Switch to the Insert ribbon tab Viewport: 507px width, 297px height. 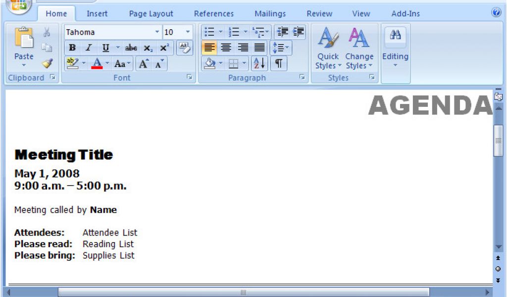click(97, 13)
